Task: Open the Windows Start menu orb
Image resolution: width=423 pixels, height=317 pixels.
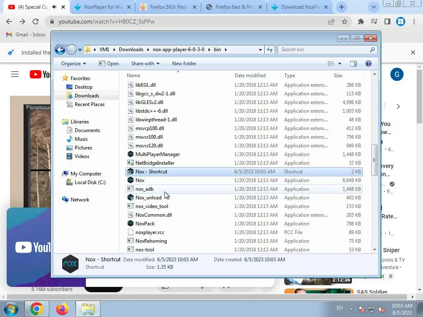Action: coord(11,309)
